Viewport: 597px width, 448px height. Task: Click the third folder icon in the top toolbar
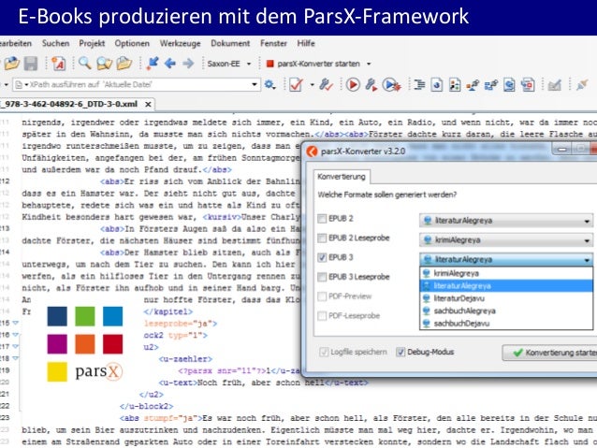(124, 64)
